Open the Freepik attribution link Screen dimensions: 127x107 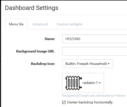84,96
